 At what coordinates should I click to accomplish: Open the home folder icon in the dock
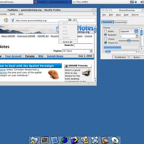tap(34, 140)
